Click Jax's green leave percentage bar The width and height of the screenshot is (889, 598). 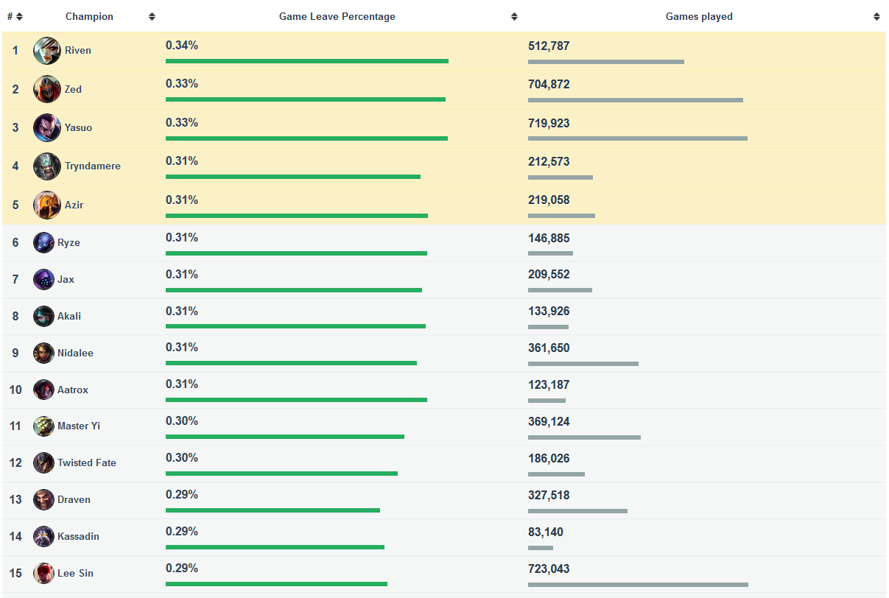point(294,290)
